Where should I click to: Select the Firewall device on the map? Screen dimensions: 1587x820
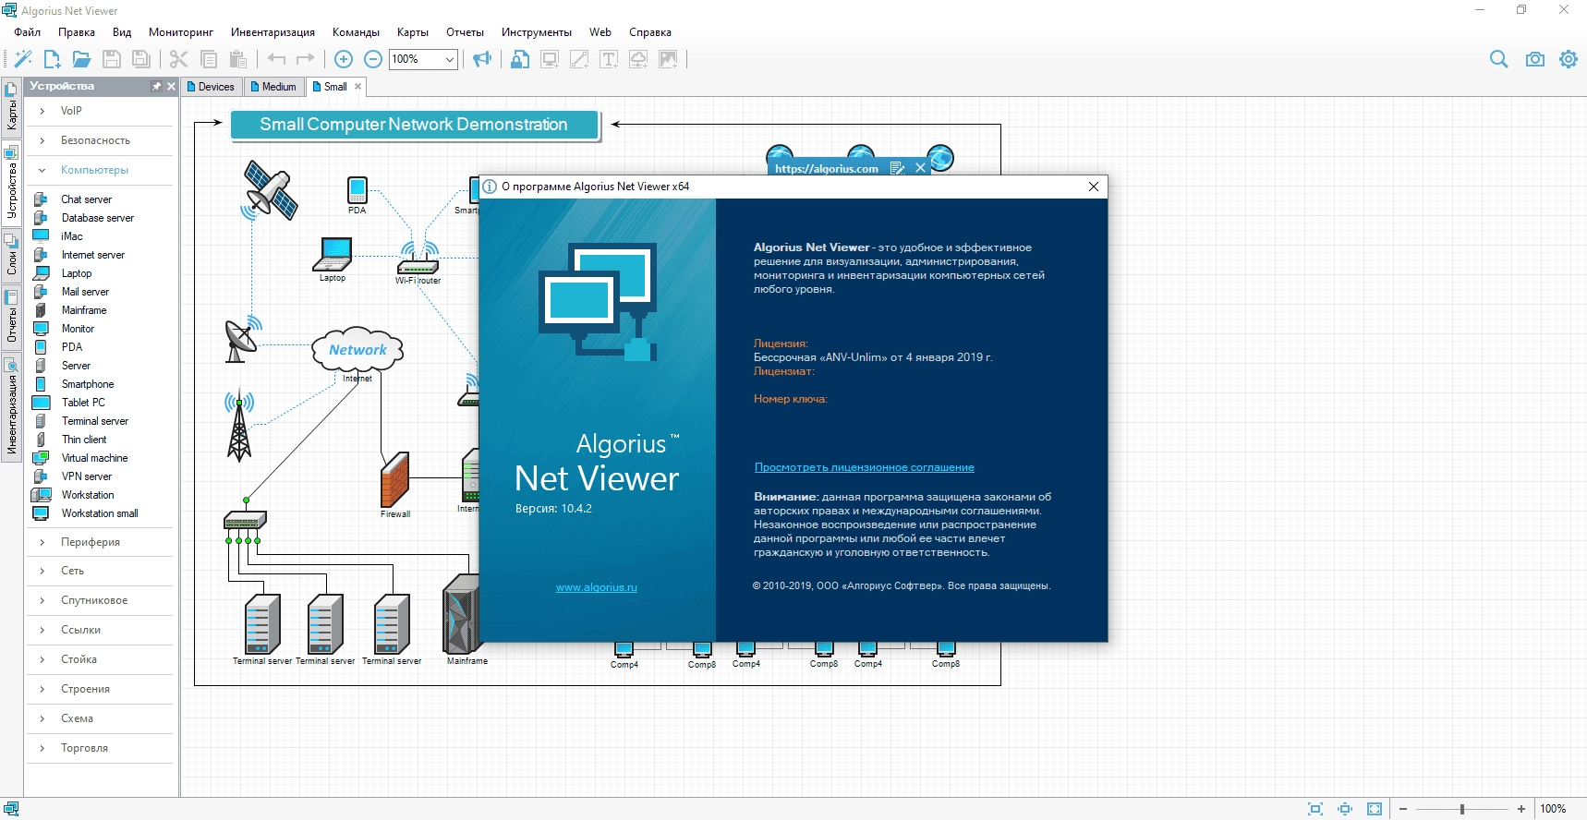[395, 479]
